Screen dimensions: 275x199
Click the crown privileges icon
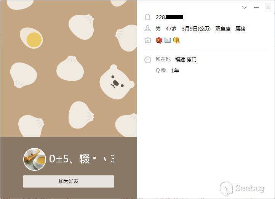point(148,40)
